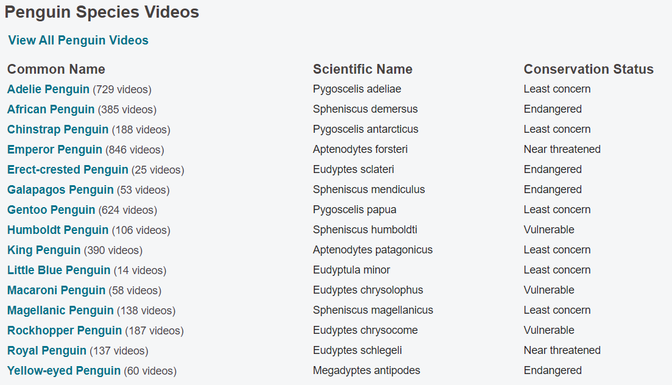Click the Erect-crested Penguin link
The image size is (672, 385).
(x=68, y=170)
